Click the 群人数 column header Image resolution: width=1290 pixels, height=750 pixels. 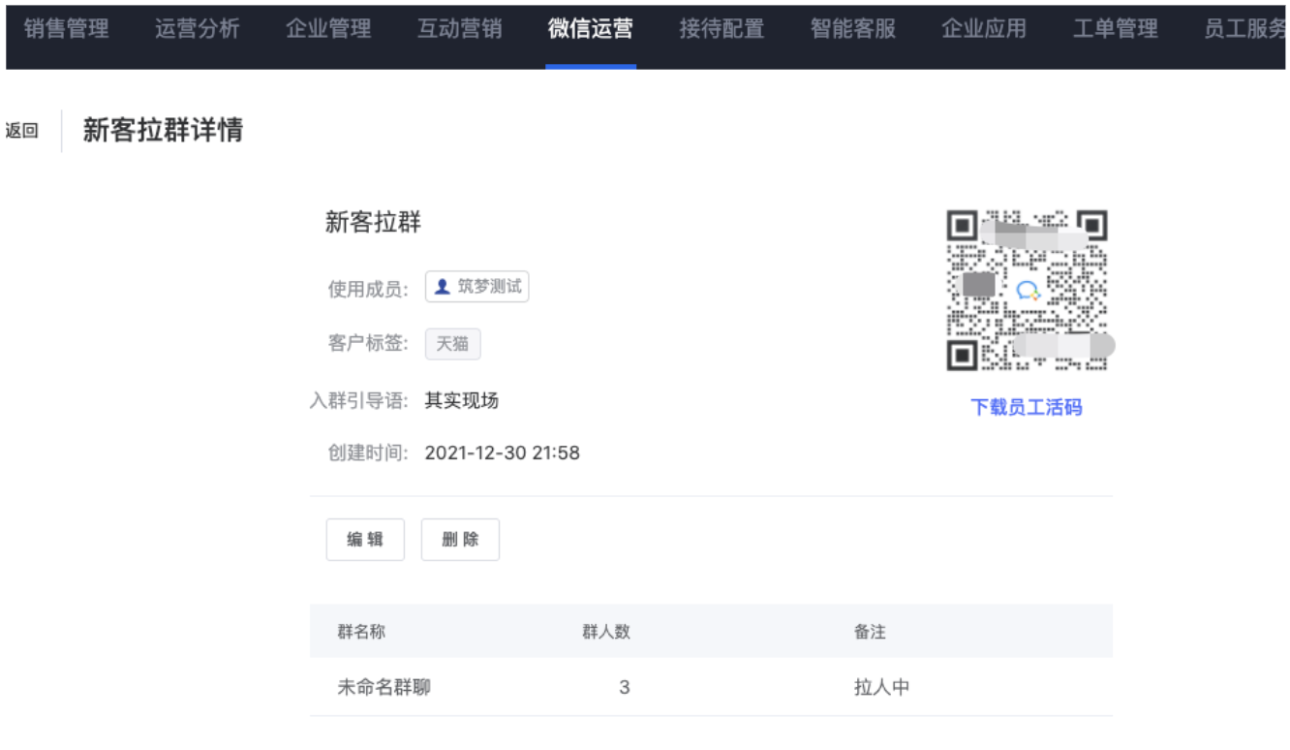click(x=606, y=632)
